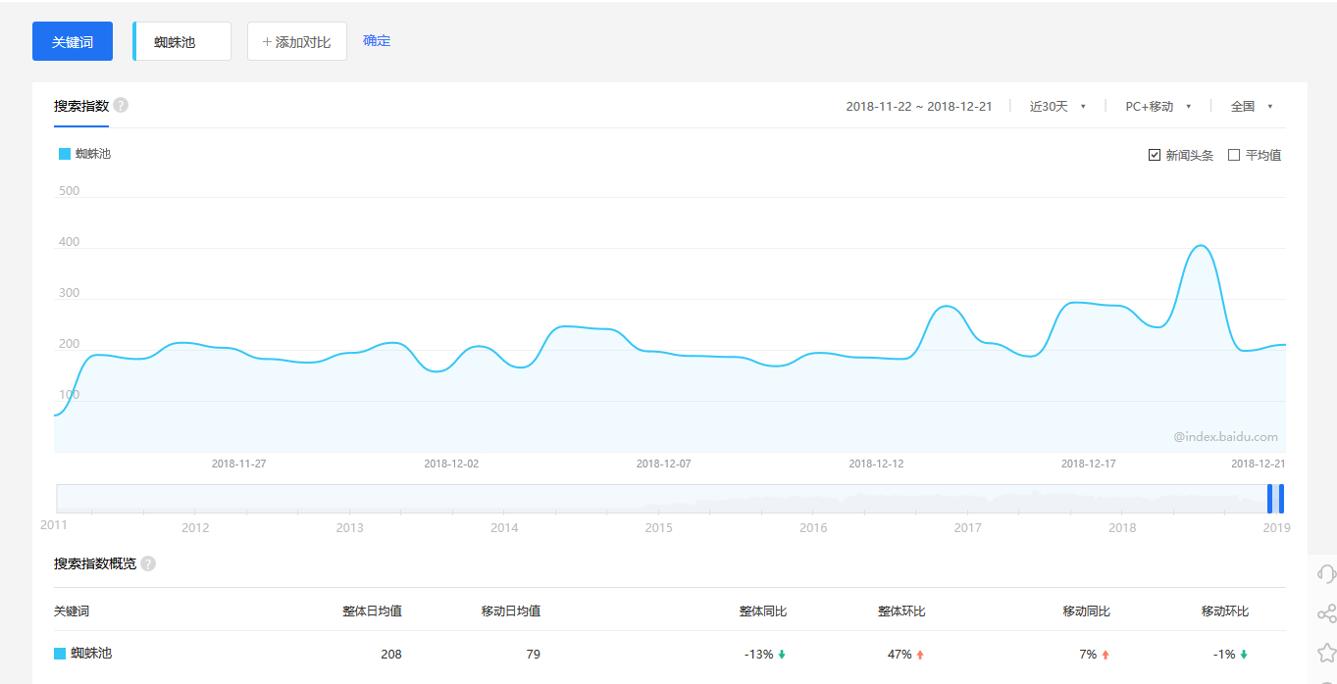Click the 2014 mark on the timeline overview
The height and width of the screenshot is (684, 1337).
[504, 528]
